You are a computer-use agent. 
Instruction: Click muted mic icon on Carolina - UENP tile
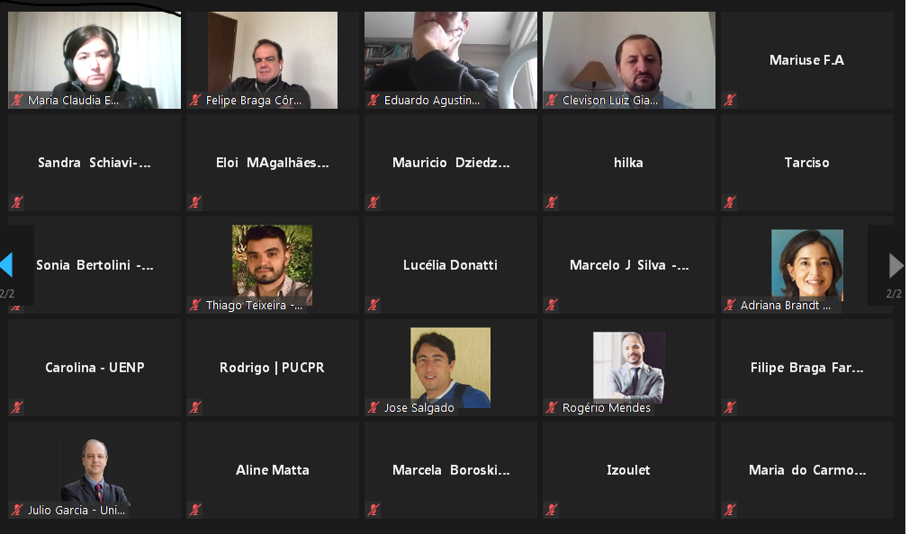(x=17, y=407)
